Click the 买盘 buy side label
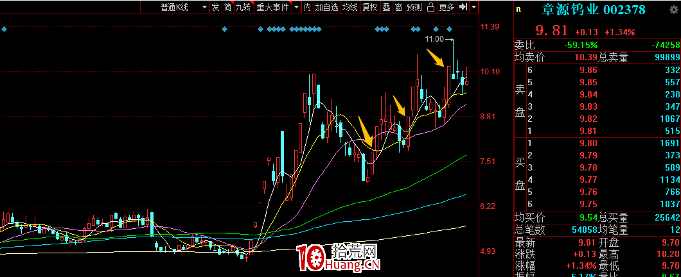The width and height of the screenshot is (681, 277). [520, 174]
